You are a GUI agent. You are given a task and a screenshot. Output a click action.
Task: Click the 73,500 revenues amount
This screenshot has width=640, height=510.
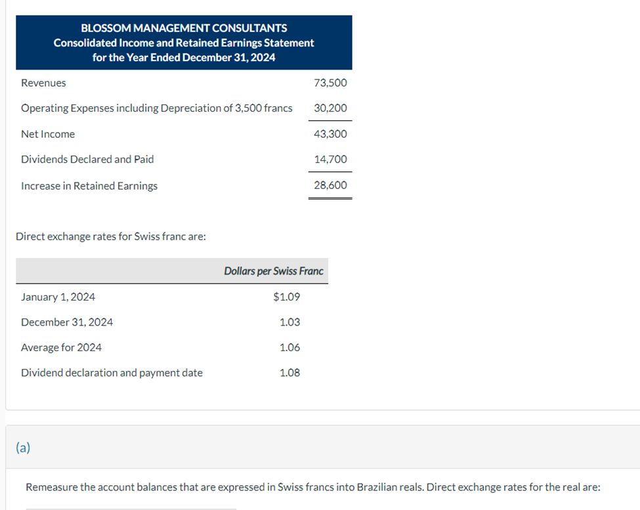[330, 83]
